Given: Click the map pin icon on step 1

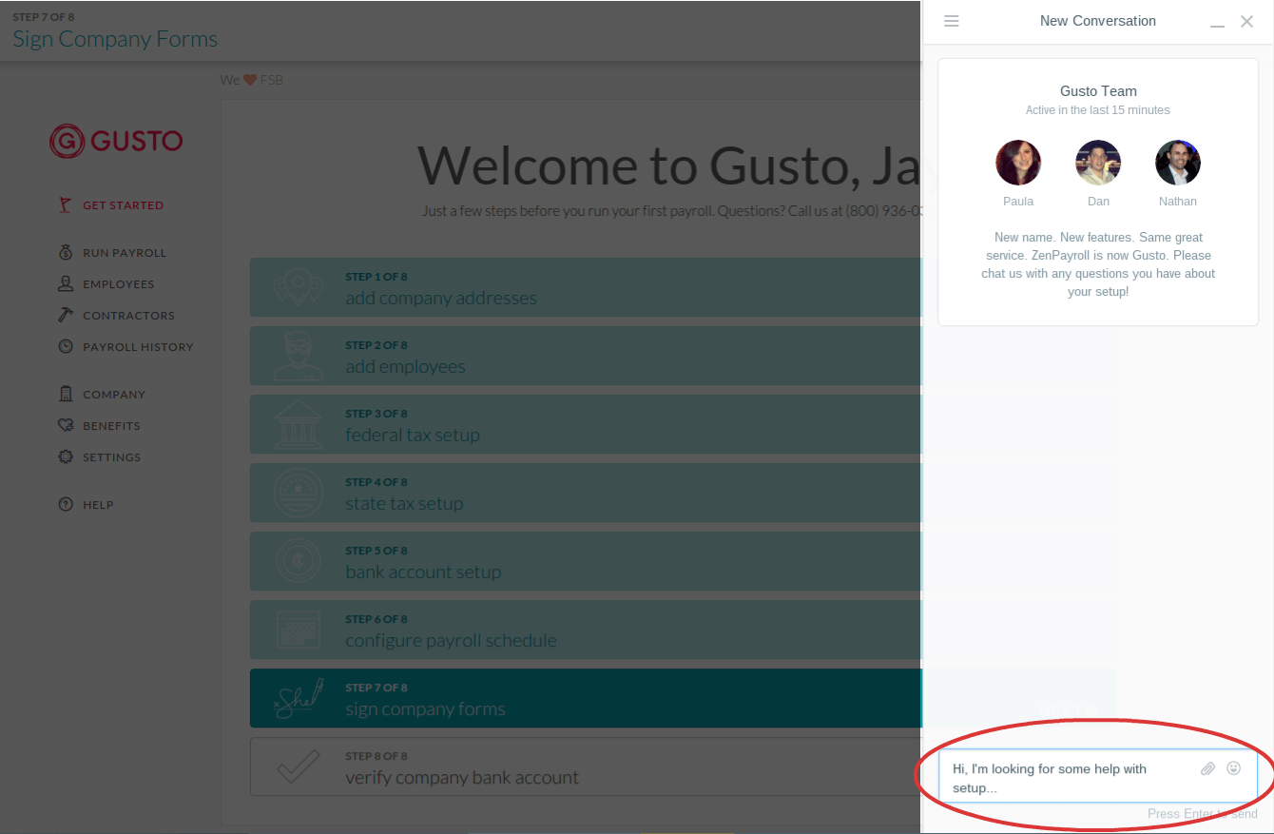Looking at the screenshot, I should [299, 287].
